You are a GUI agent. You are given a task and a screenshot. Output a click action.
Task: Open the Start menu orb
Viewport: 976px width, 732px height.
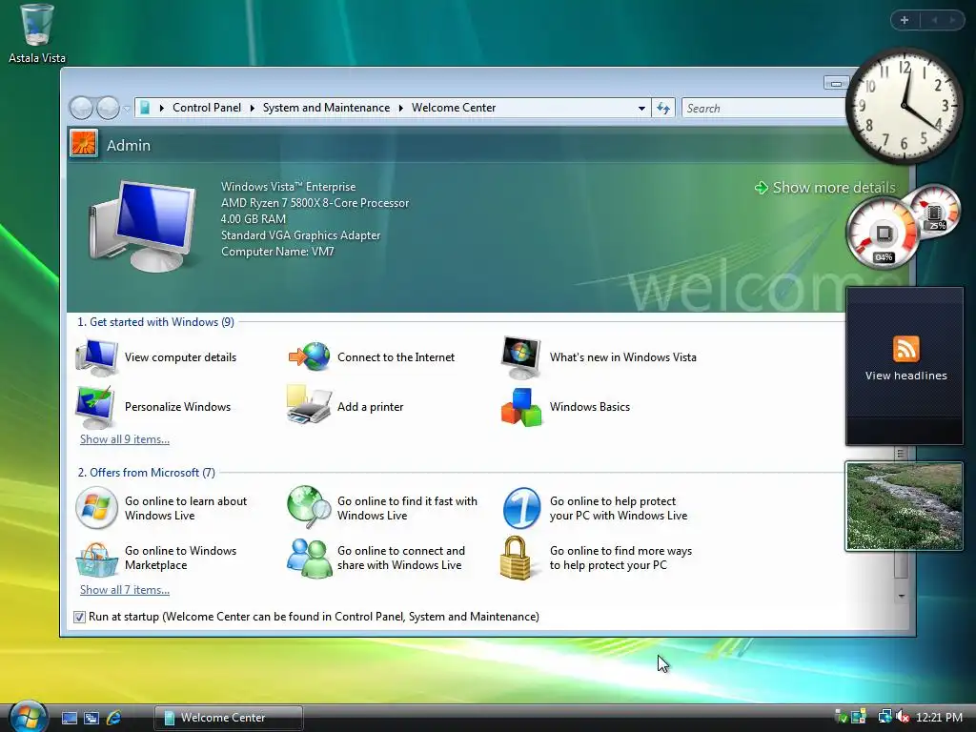pyautogui.click(x=28, y=717)
